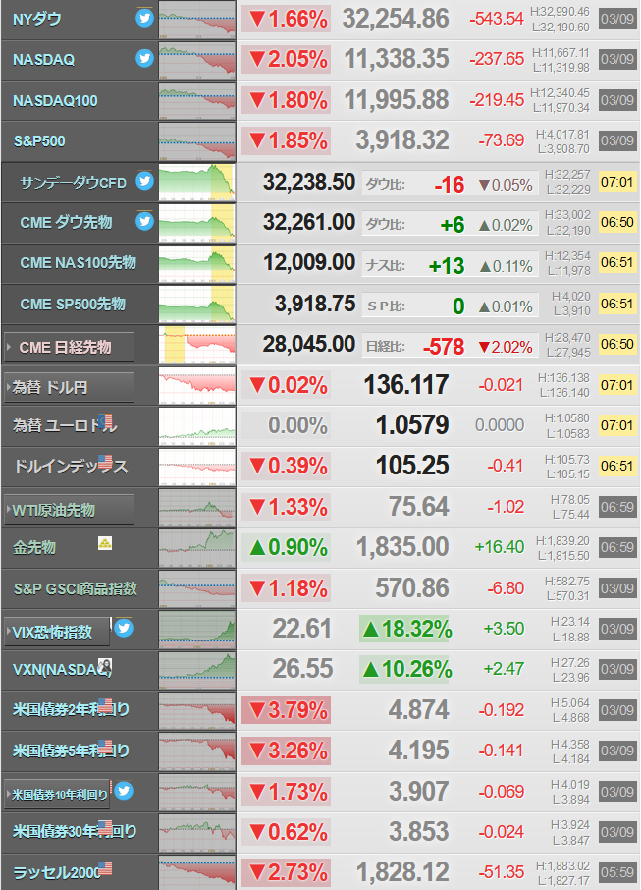Image resolution: width=641 pixels, height=890 pixels.
Task: Click the サンデーダウCFD price 32,238.50
Action: (308, 182)
